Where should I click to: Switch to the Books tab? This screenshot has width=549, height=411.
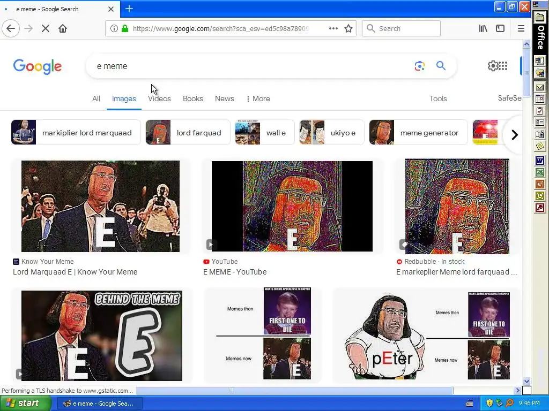pos(193,99)
